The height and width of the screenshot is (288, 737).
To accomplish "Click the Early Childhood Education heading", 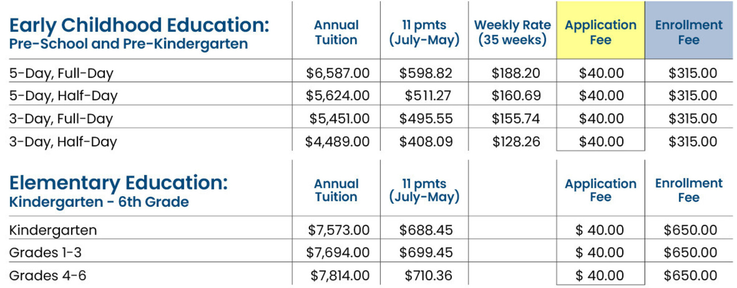I will click(x=139, y=25).
